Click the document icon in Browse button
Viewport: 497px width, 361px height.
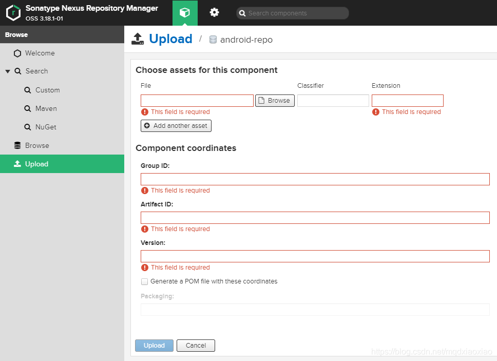(x=261, y=101)
